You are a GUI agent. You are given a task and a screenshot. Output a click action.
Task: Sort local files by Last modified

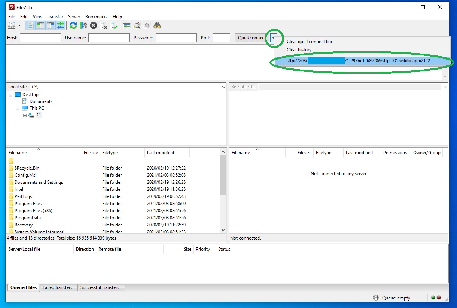click(x=167, y=153)
